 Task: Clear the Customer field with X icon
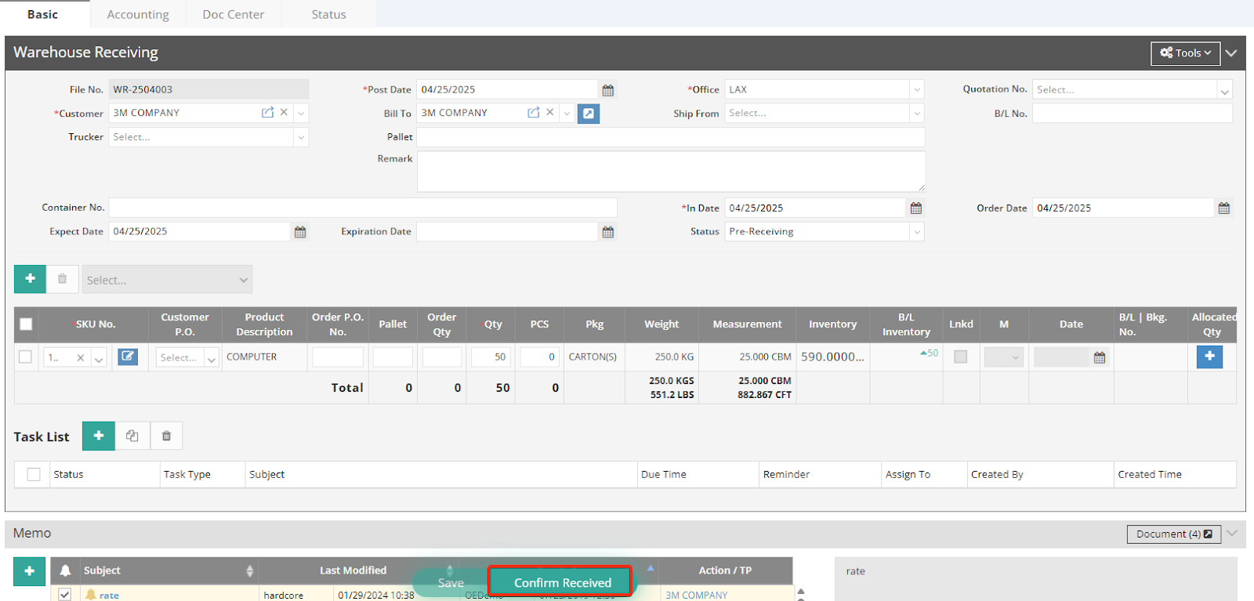click(x=284, y=113)
